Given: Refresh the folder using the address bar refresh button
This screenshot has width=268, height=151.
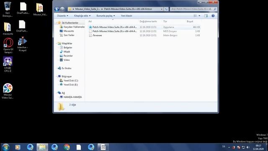Looking at the screenshot, I should tap(166, 9).
